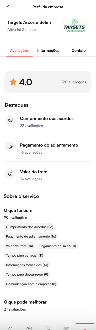Tap the Informações fornecidas (10) chip
The image size is (96, 330).
click(x=27, y=265)
